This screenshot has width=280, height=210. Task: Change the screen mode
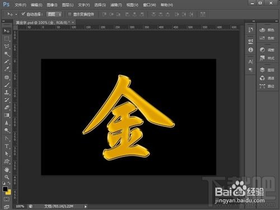coord(7,207)
